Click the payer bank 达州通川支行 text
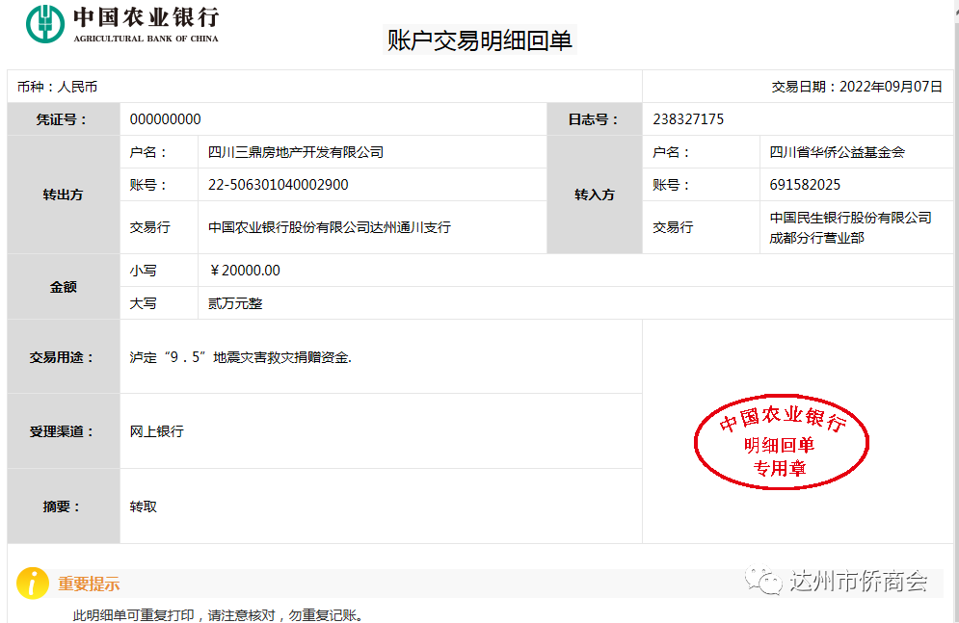This screenshot has width=959, height=623. [411, 227]
